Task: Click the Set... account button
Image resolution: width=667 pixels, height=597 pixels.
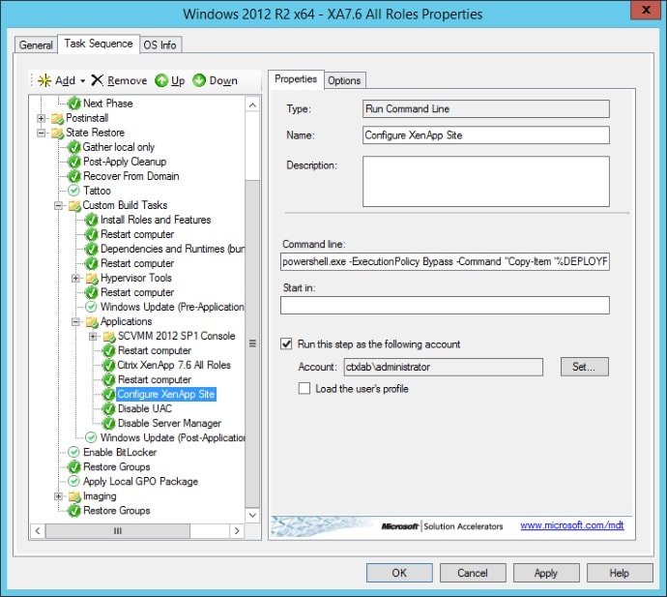Action: (x=584, y=367)
